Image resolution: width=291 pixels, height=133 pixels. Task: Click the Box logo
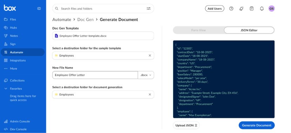click(x=10, y=8)
